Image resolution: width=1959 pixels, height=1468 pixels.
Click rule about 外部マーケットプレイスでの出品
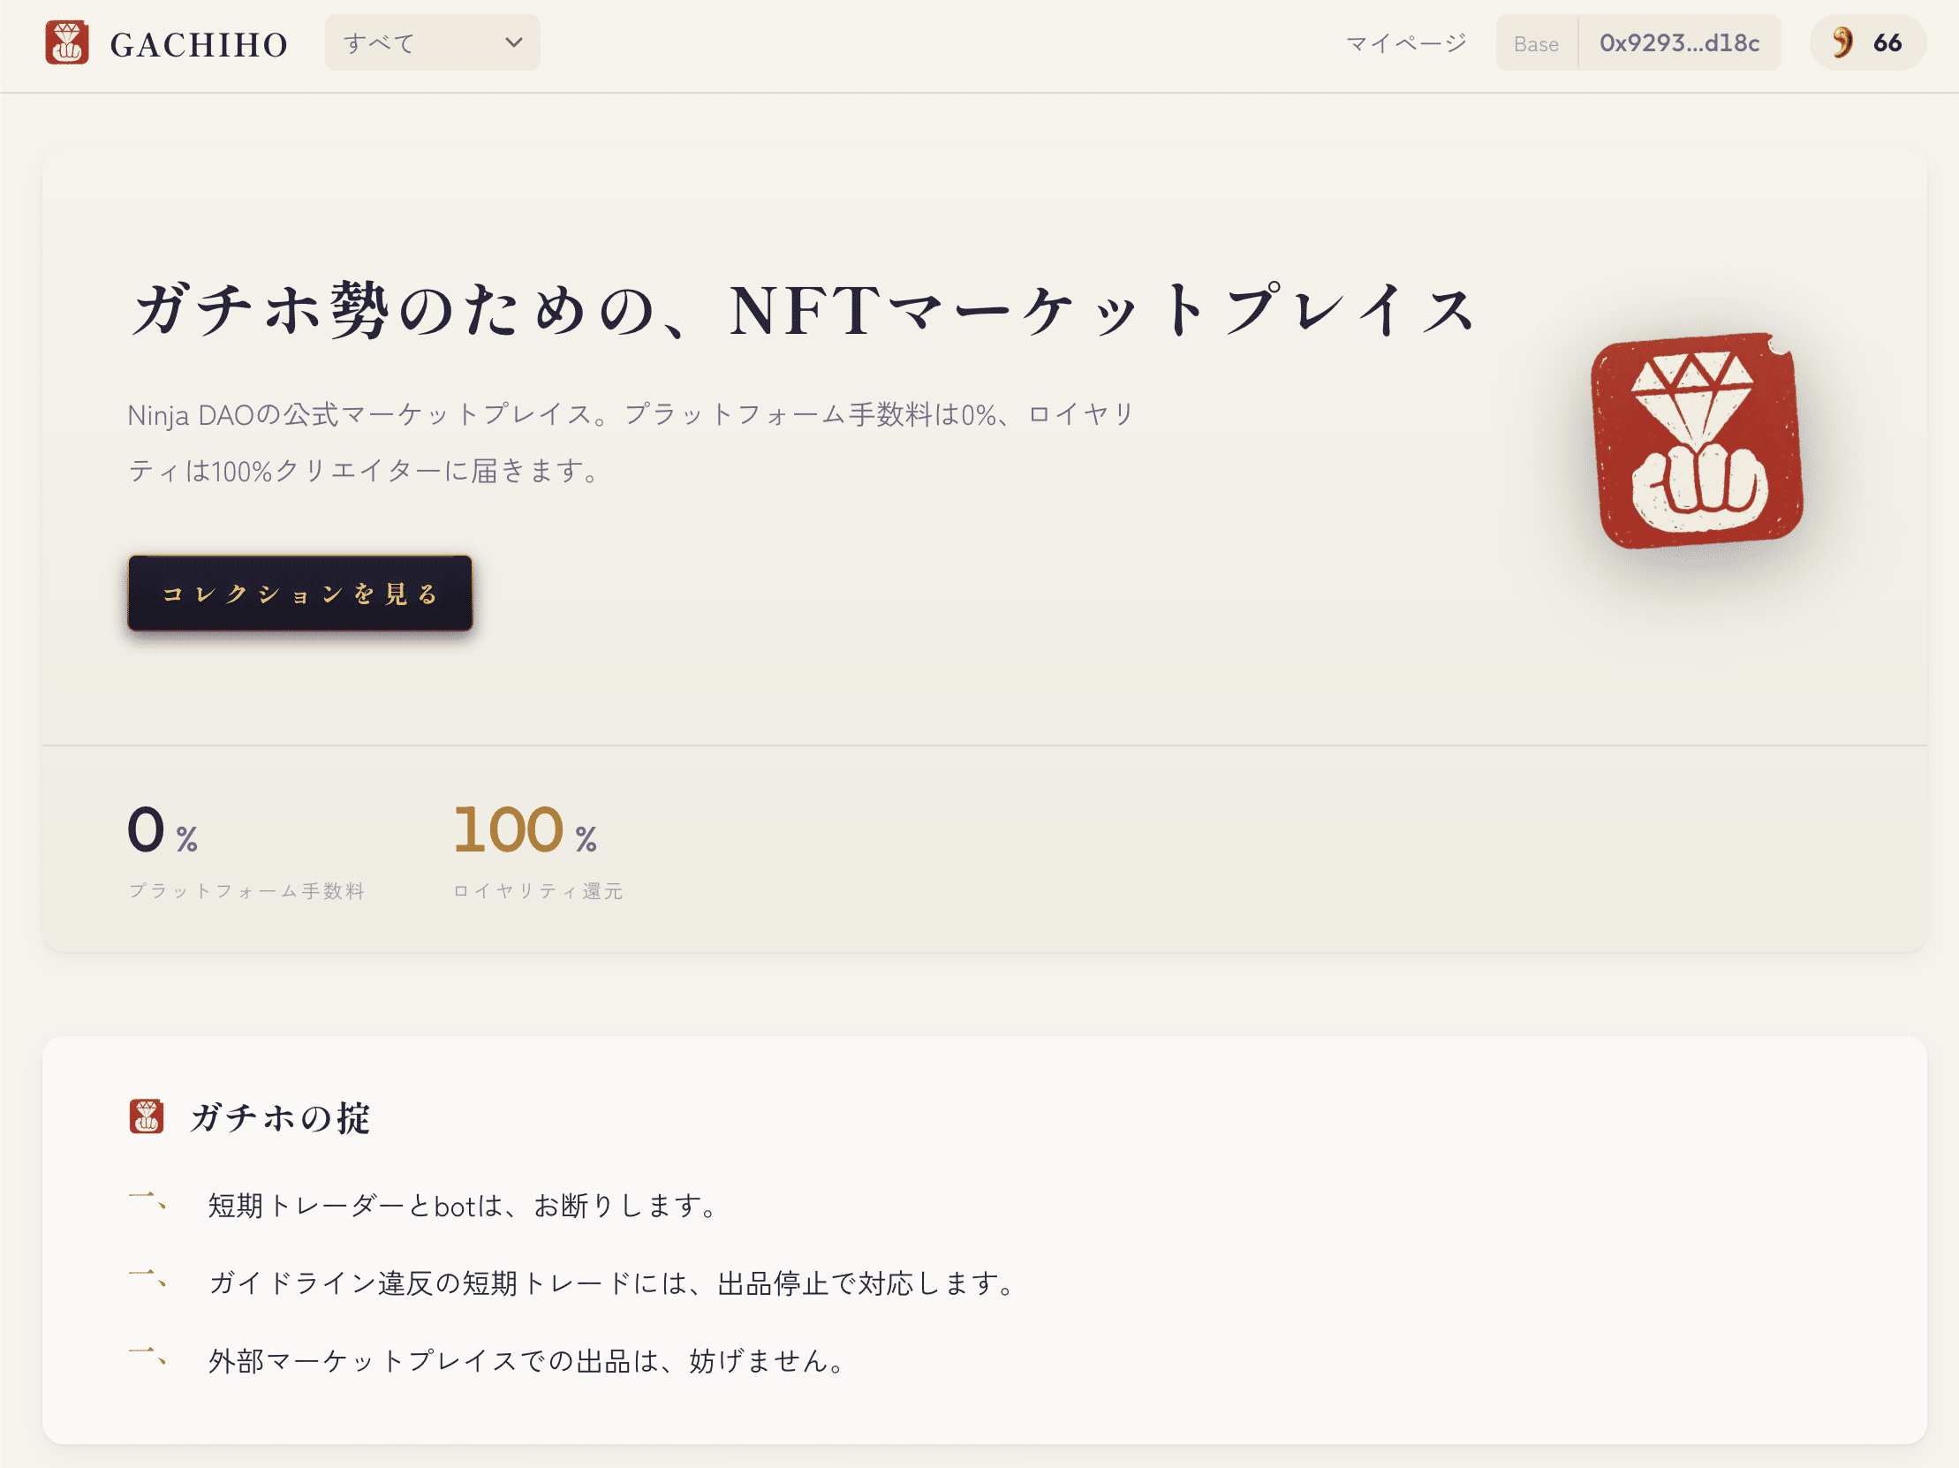click(528, 1361)
